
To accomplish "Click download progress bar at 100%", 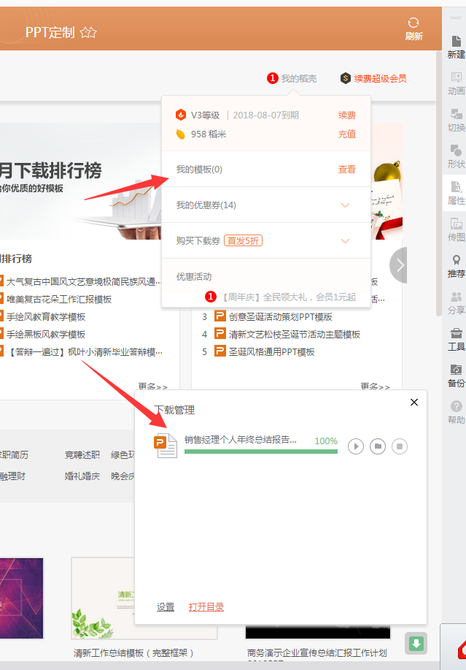I will [261, 452].
